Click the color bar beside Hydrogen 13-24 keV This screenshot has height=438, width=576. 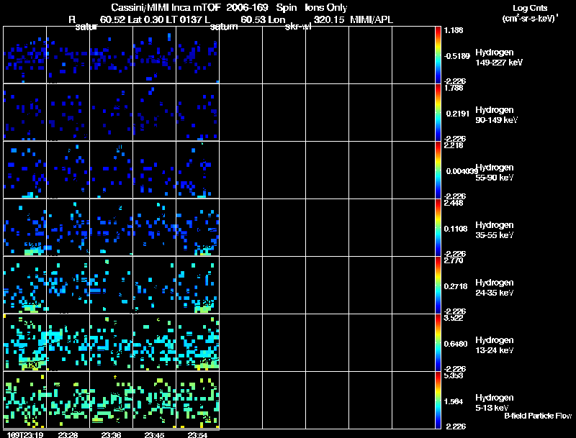438,343
